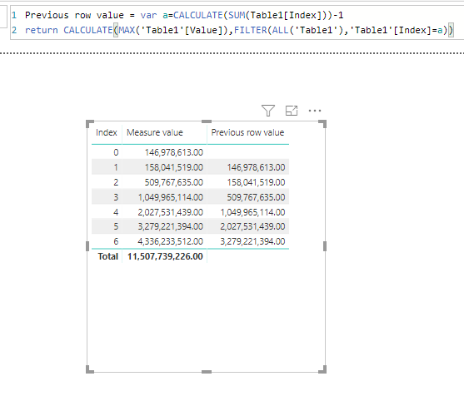Click MAX in the DAX formula
This screenshot has height=396, width=464.
coord(127,30)
